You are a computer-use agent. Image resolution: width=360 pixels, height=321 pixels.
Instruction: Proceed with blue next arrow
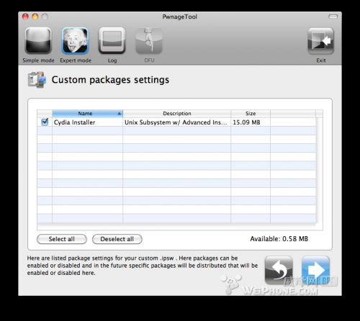[x=315, y=270]
